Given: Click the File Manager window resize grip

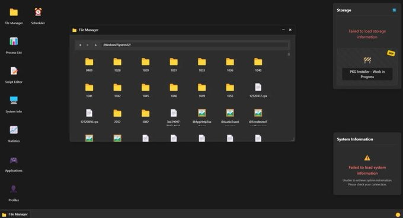Looking at the screenshot, I should point(293,139).
